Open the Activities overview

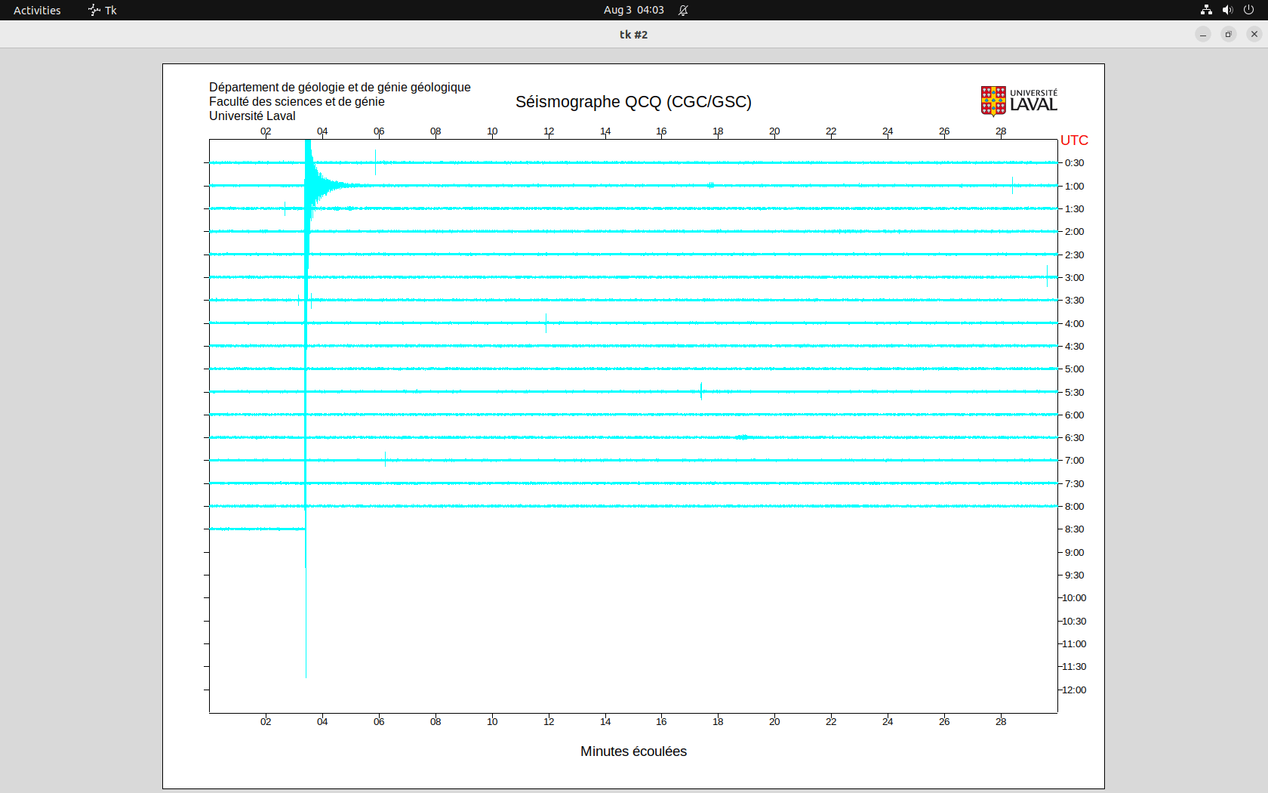37,10
